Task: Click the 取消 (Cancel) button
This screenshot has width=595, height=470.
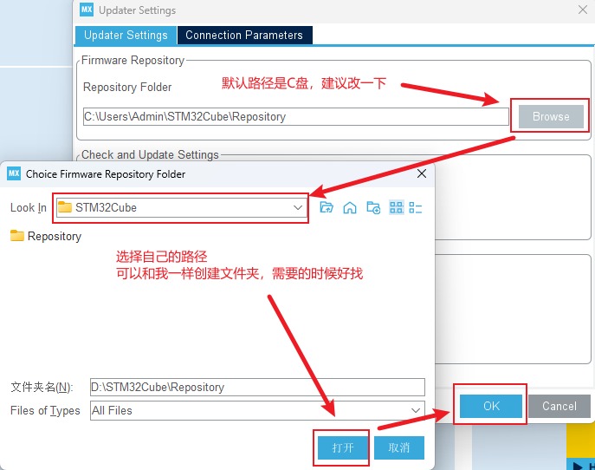Action: click(x=398, y=447)
